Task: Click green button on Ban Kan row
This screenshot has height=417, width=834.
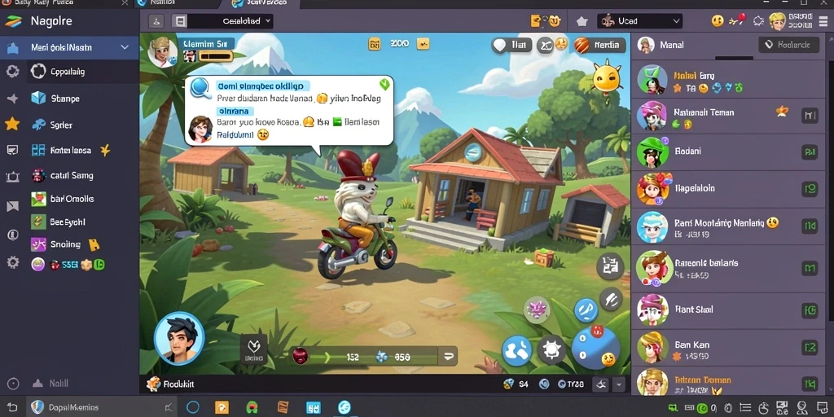Action: 810,349
